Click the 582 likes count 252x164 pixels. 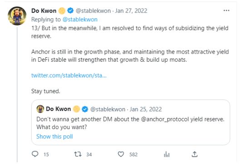coord(133,154)
